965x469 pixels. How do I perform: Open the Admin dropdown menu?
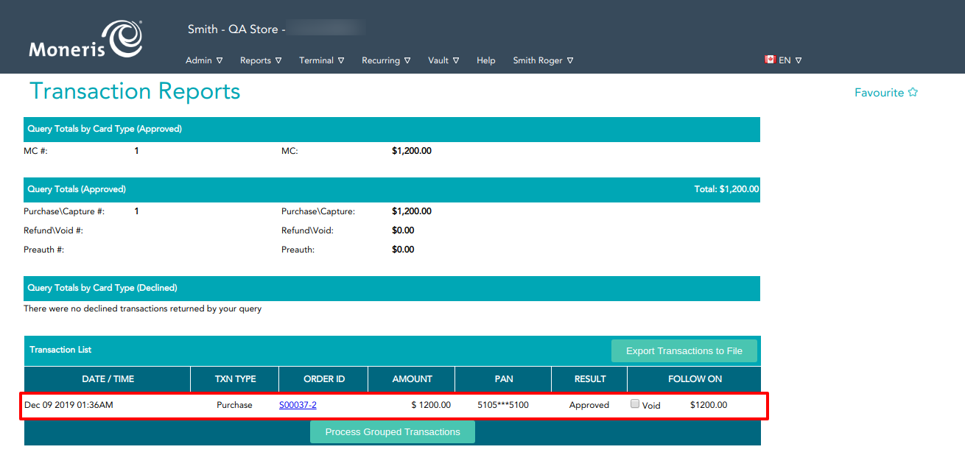(204, 60)
